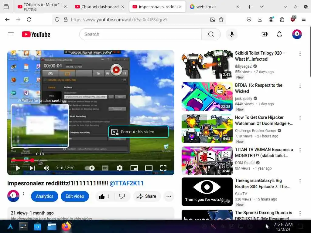Open the channel avatar below the video
This screenshot has height=233, width=311.
(13, 196)
